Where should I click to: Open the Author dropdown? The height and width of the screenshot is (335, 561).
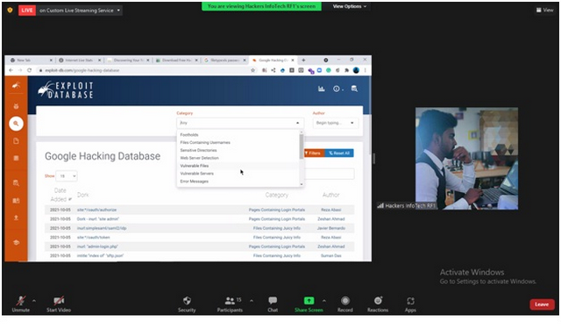[335, 123]
